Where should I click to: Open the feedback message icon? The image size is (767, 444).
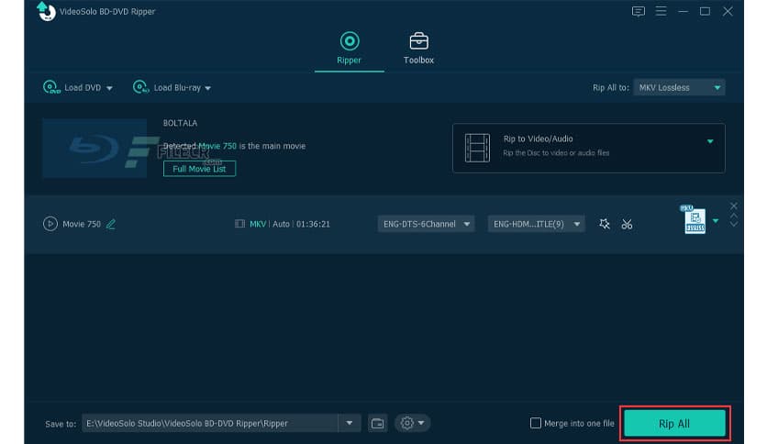coord(638,11)
